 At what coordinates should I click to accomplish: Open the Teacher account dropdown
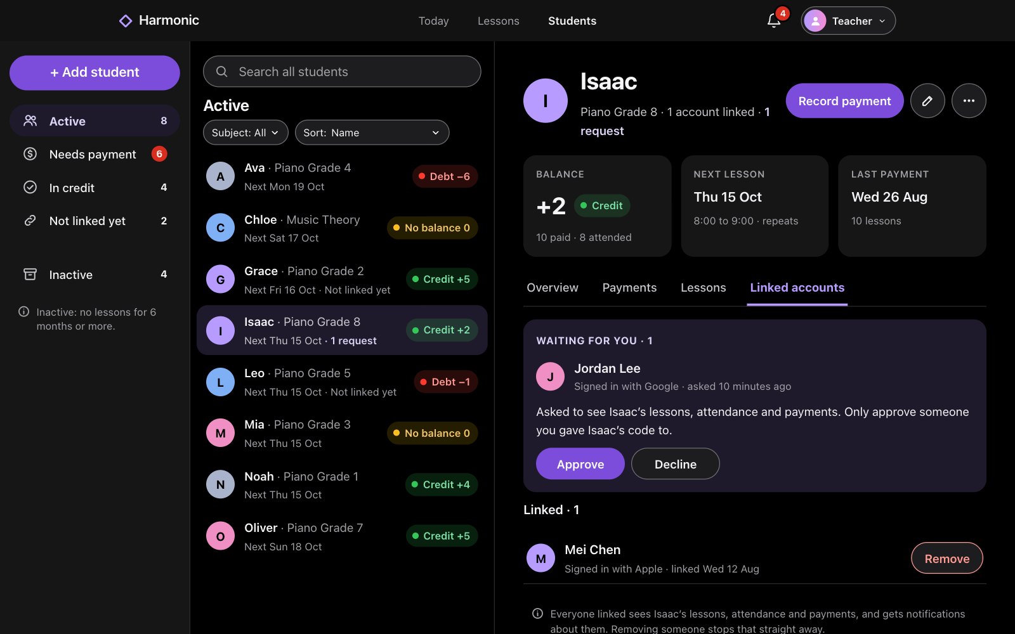click(x=848, y=21)
